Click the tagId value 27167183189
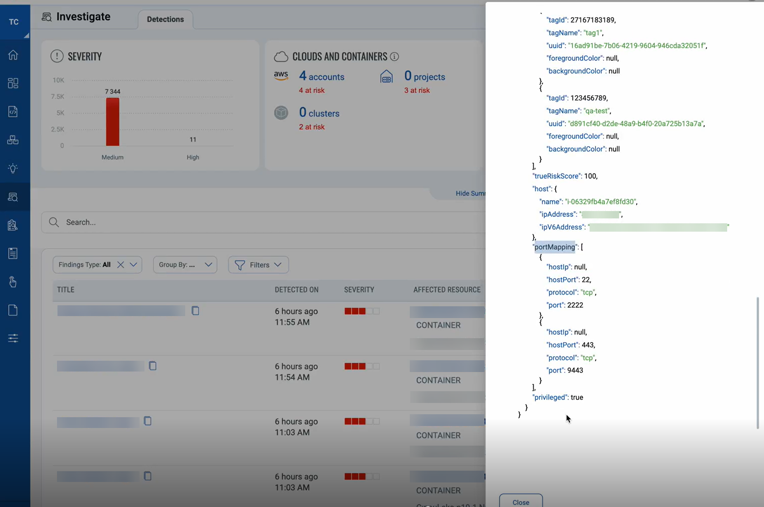The width and height of the screenshot is (764, 507). (592, 20)
